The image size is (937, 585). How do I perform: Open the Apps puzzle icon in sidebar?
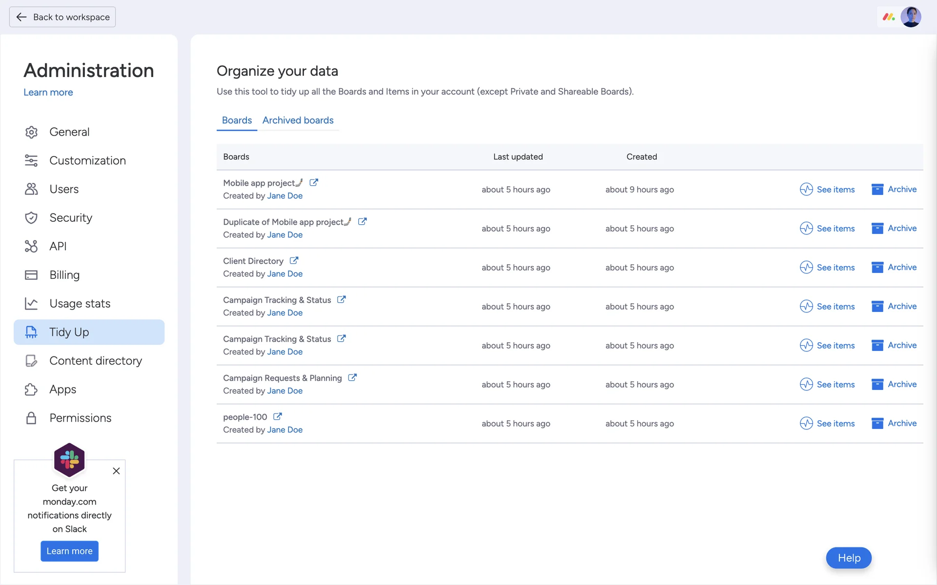[x=31, y=390]
